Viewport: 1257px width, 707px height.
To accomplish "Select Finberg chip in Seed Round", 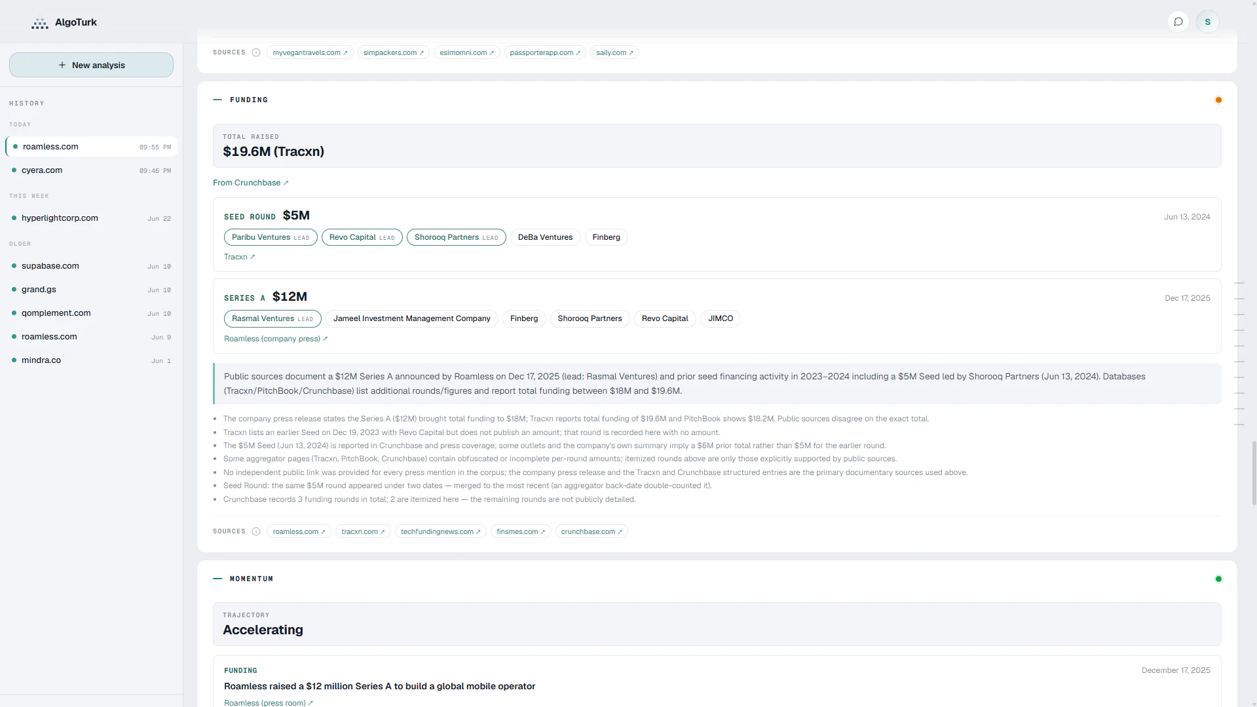I will pyautogui.click(x=606, y=237).
